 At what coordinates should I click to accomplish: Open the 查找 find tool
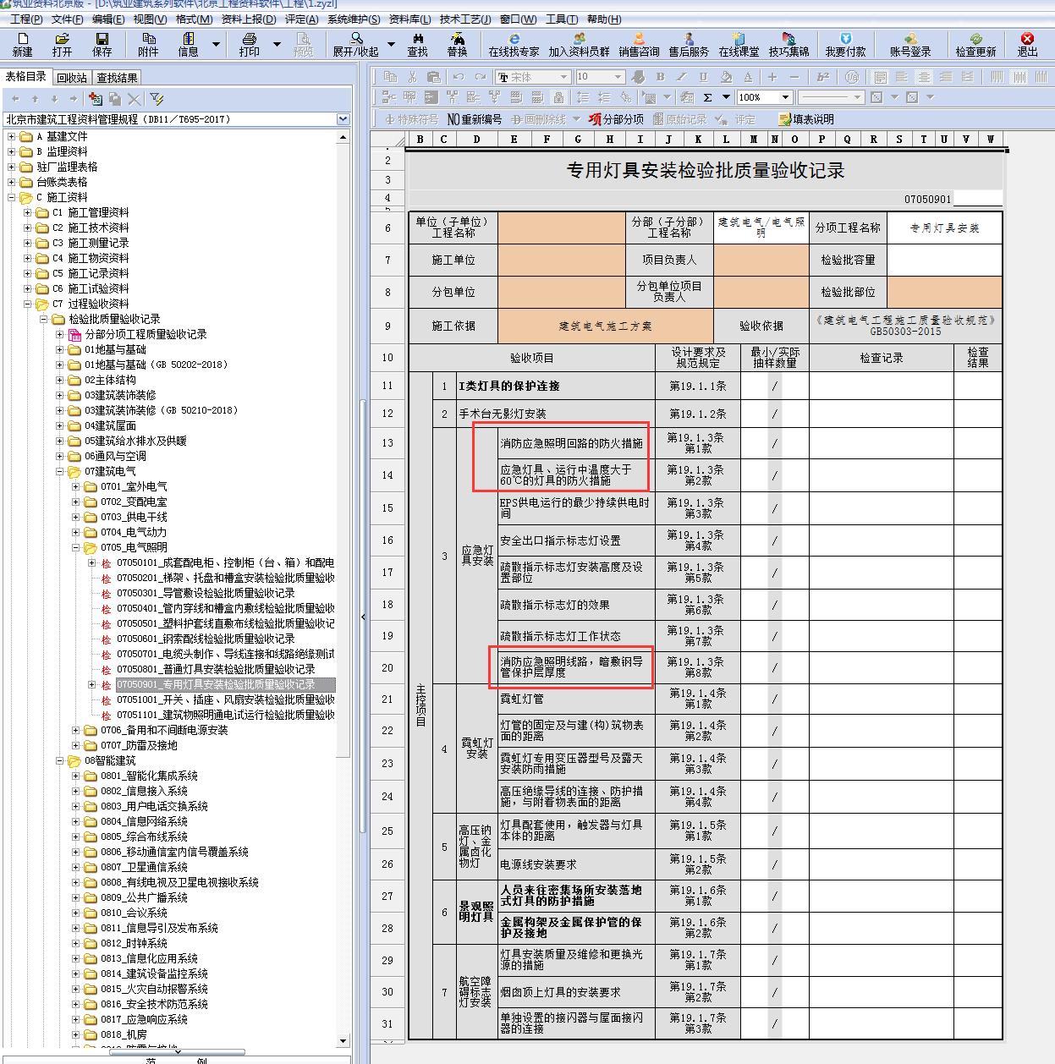(418, 45)
